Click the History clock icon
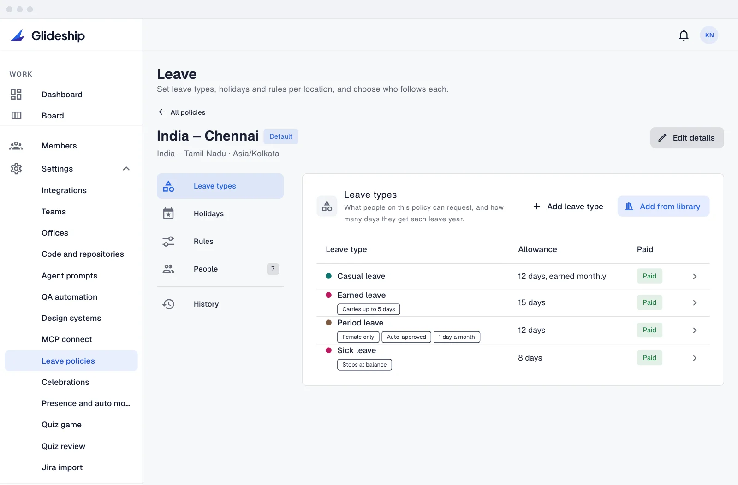 click(x=168, y=304)
